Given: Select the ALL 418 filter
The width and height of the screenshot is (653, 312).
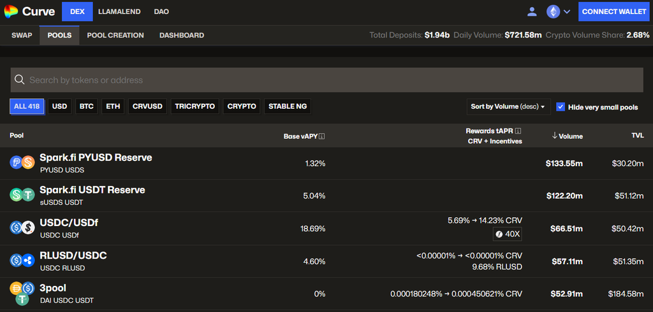Looking at the screenshot, I should tap(27, 106).
